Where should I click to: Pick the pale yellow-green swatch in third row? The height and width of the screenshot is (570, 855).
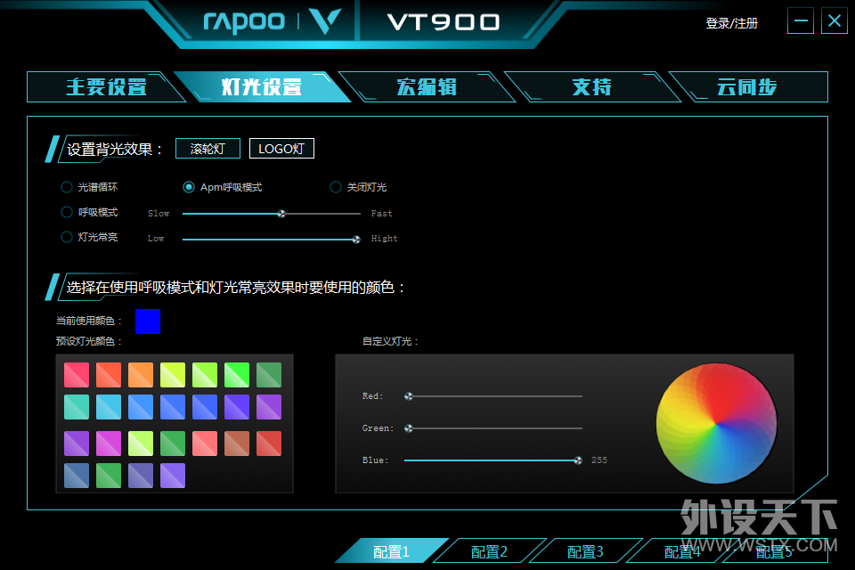coord(141,444)
